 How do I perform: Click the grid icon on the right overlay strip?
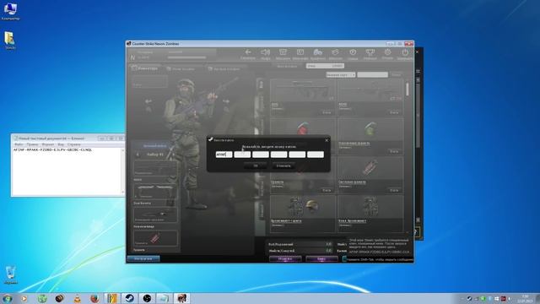coord(418,71)
